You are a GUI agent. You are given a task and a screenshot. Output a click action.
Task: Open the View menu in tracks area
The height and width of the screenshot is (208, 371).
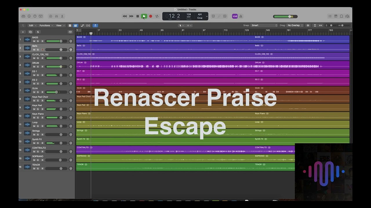(60, 25)
